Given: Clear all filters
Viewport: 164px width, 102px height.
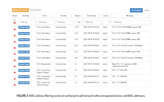Looking at the screenshot, I should click(36, 10).
